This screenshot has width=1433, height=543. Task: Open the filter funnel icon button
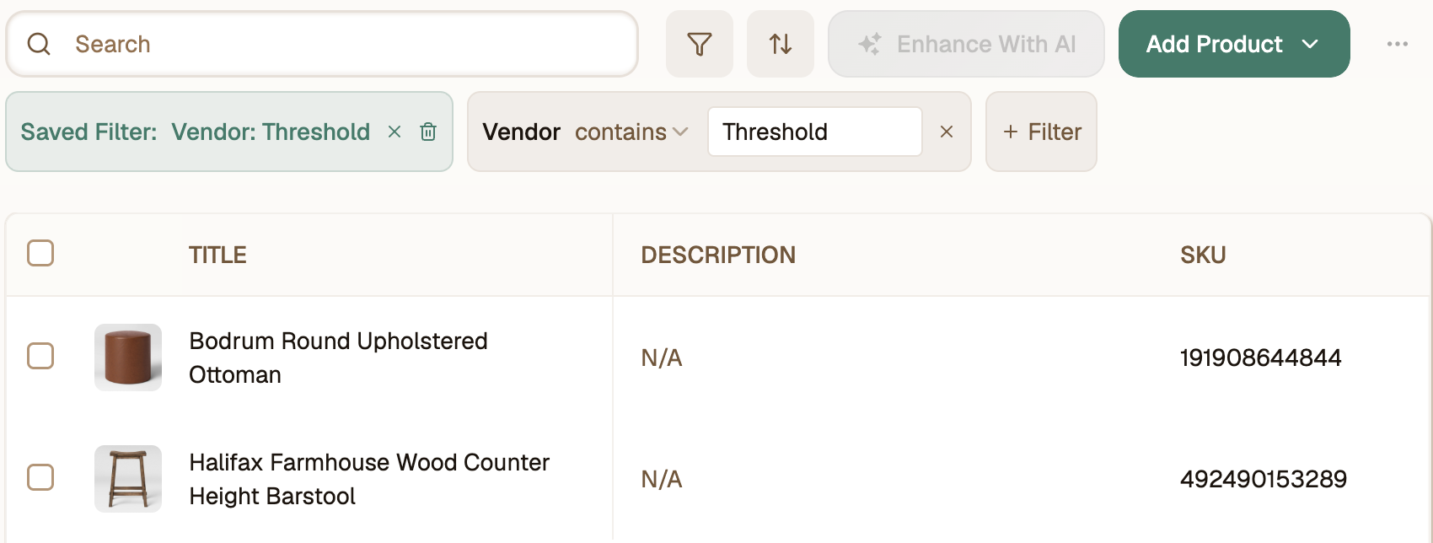[699, 44]
